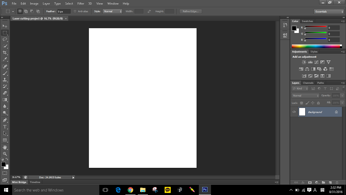Select the Dodge tool
Viewport: 346px width, 195px height.
coord(5,113)
